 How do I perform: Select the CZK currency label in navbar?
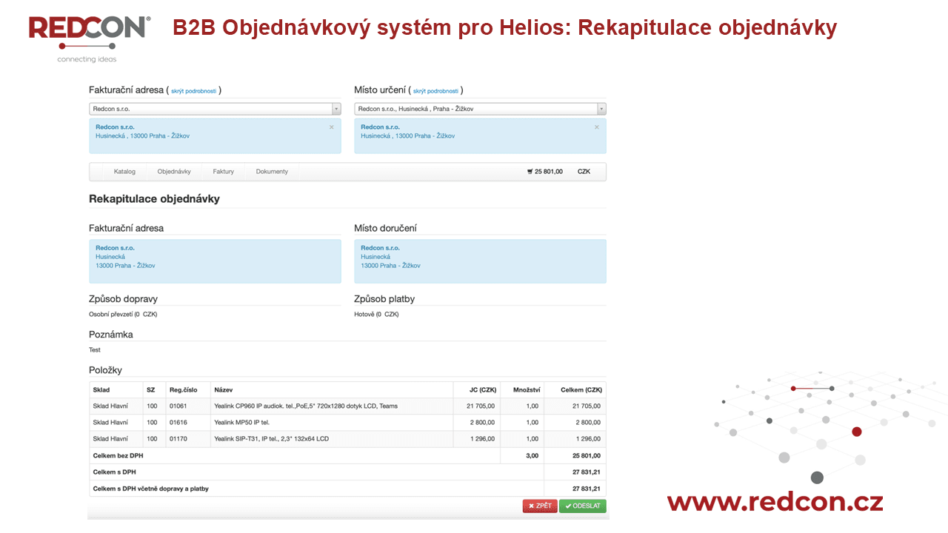click(584, 172)
